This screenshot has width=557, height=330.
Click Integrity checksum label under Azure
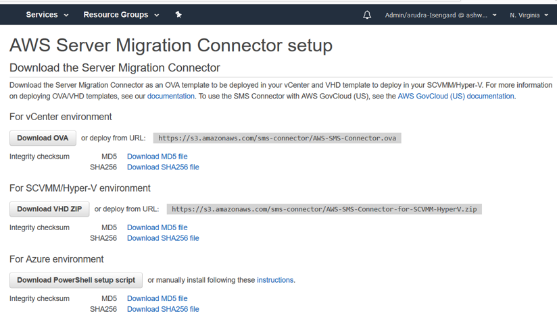pos(39,298)
